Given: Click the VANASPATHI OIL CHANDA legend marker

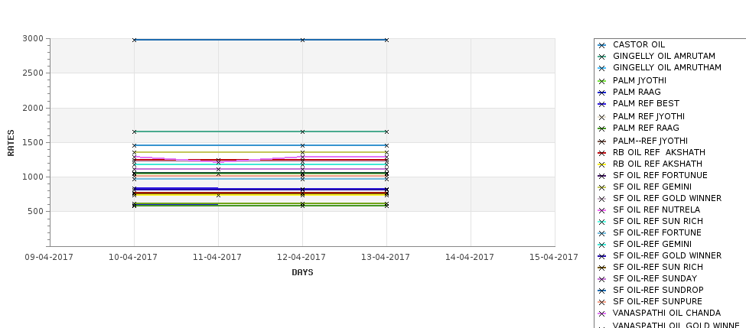Looking at the screenshot, I should point(602,313).
